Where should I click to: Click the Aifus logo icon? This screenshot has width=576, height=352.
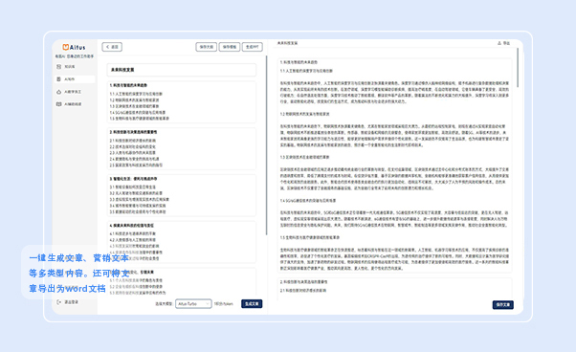coord(66,47)
